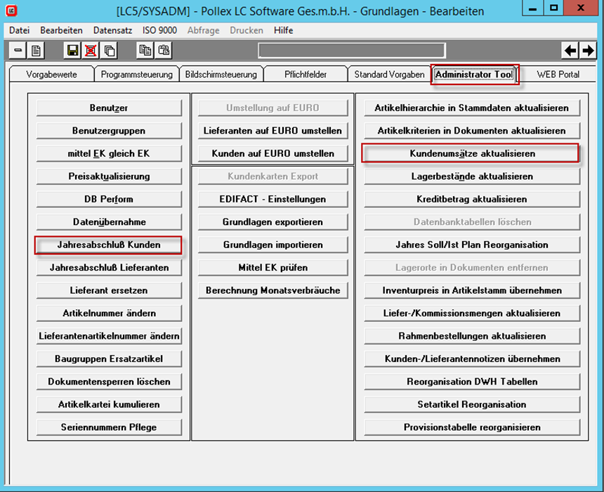
Task: Go to the Pflichtfelder tab
Action: click(x=306, y=75)
